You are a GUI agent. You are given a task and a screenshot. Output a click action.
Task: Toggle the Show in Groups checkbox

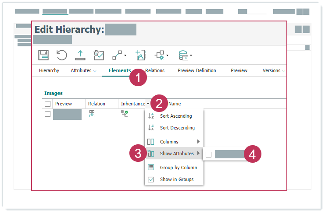coord(151,179)
